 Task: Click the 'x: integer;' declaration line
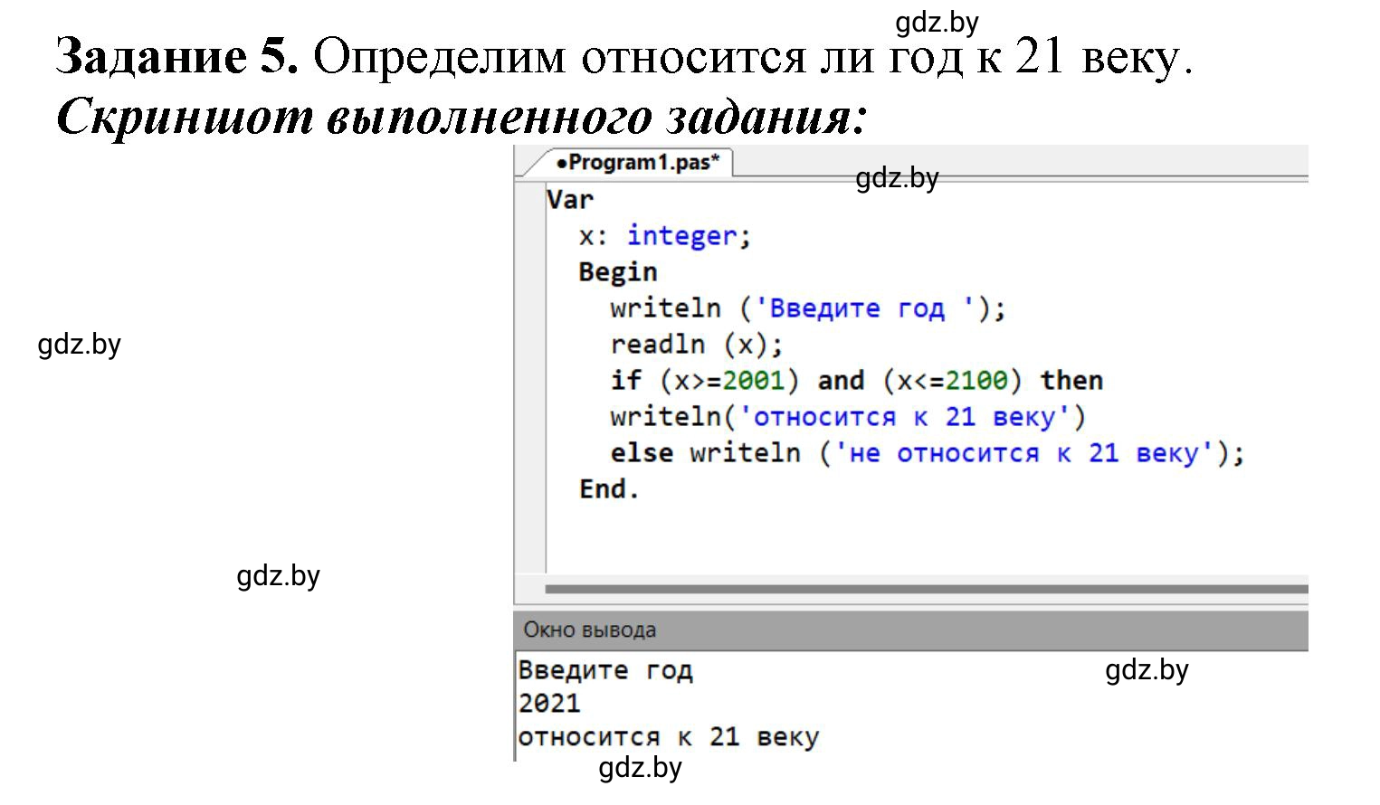coord(665,236)
